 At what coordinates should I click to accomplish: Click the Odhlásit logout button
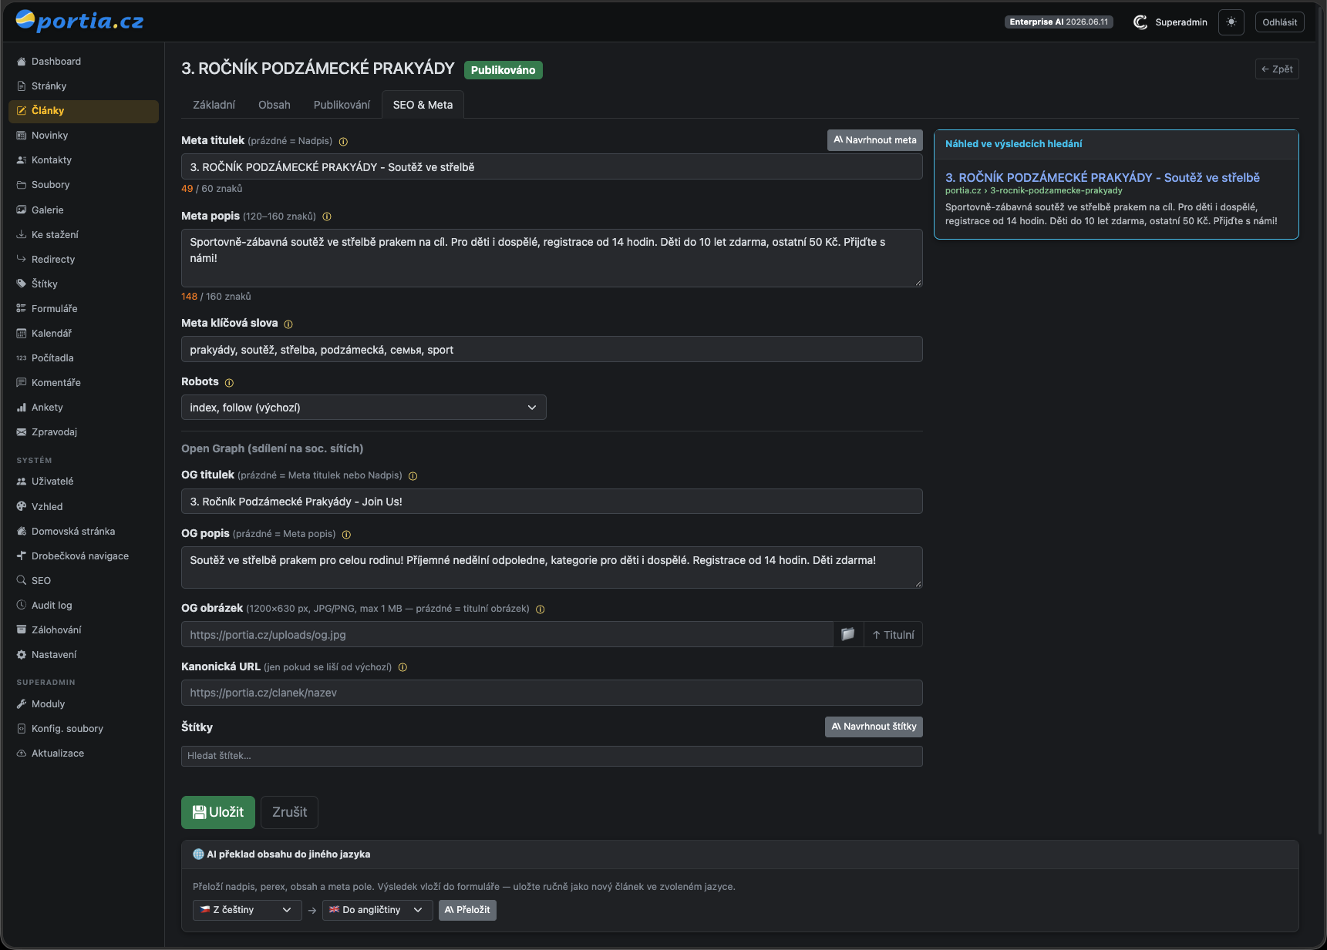click(x=1279, y=22)
